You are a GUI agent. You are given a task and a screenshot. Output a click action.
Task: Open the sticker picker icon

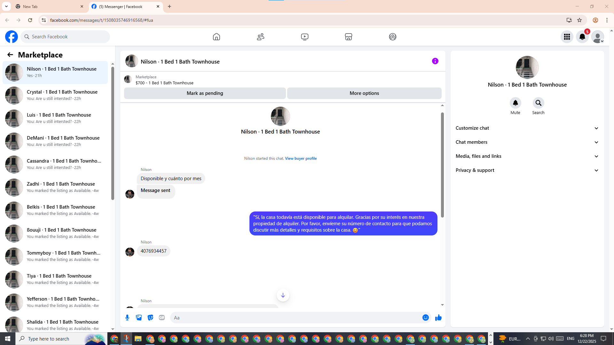(x=150, y=318)
